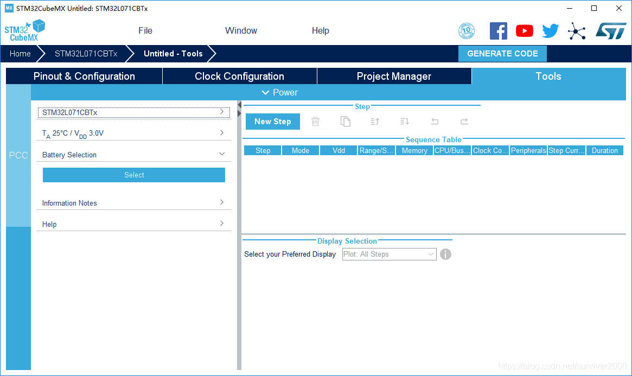Open the Window menu
632x376 pixels.
pyautogui.click(x=241, y=30)
